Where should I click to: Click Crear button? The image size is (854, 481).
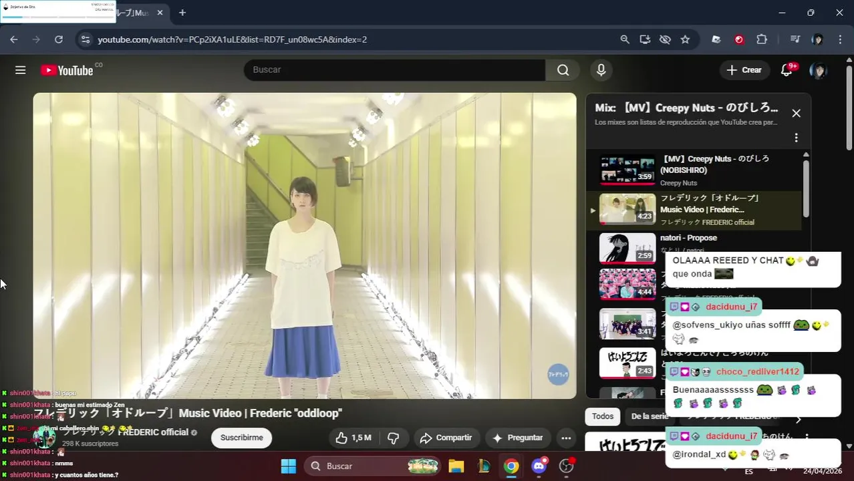tap(744, 70)
